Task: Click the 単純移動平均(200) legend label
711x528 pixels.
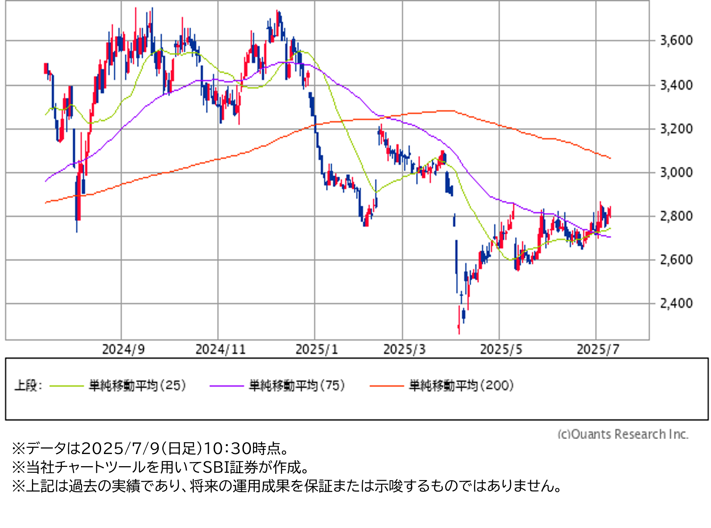Action: [x=461, y=386]
